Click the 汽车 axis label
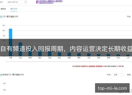The image size is (132, 95). coord(89,58)
